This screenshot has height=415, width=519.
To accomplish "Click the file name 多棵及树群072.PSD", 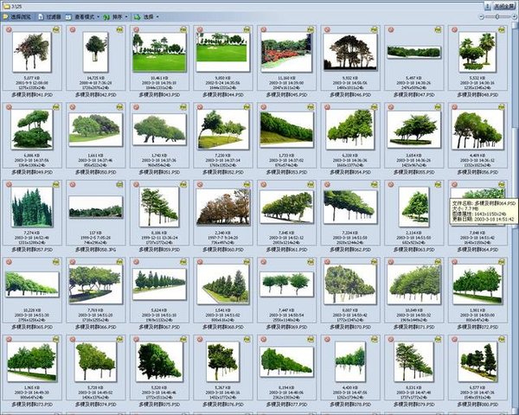I will point(477,328).
